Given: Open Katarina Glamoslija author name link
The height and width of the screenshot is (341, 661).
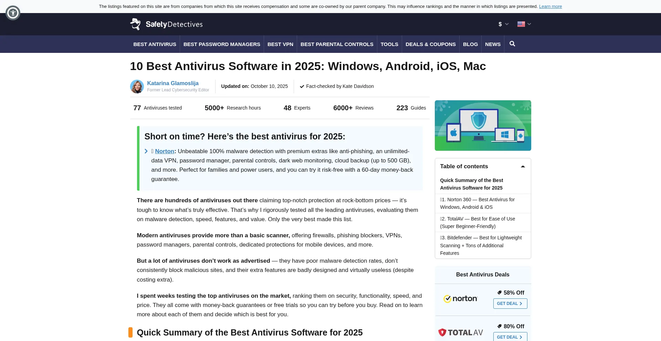Looking at the screenshot, I should [x=173, y=83].
